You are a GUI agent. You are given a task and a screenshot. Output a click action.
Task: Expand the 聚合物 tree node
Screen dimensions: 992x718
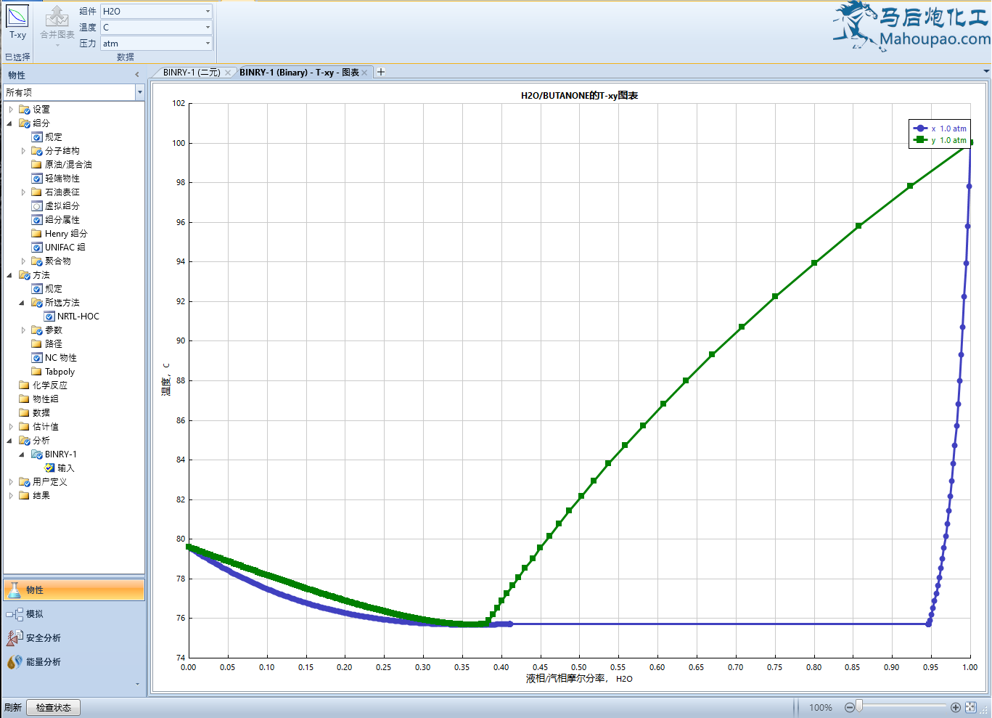pos(23,261)
